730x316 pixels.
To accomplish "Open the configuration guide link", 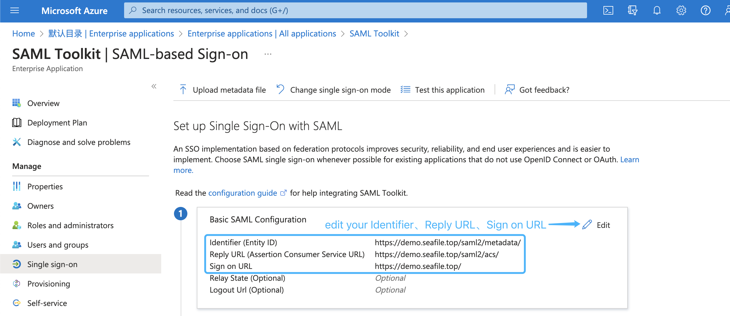I will [x=242, y=193].
